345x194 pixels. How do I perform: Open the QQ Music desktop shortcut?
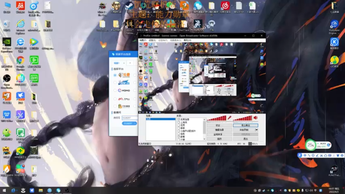pos(334,62)
